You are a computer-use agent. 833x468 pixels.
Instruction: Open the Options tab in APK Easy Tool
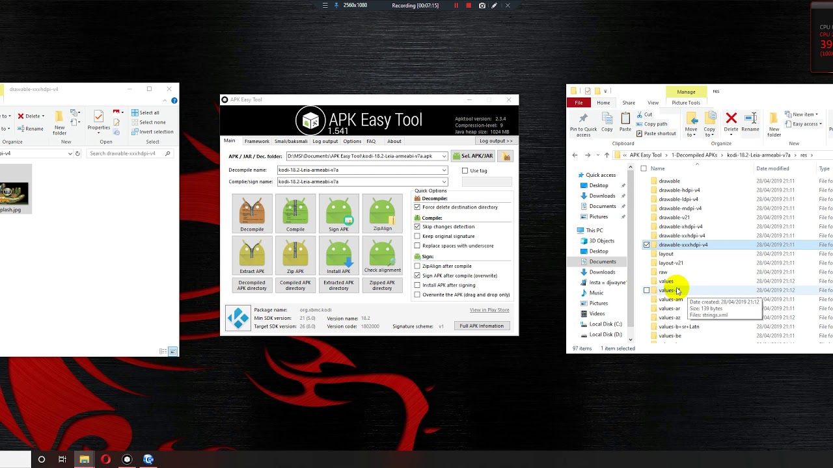coord(352,141)
